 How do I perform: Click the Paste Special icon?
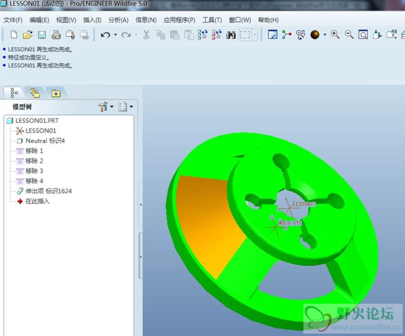click(189, 35)
